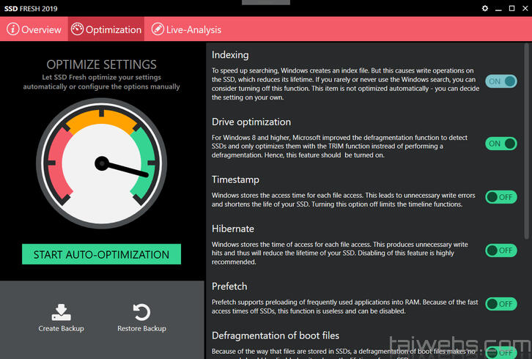The image size is (532, 359).
Task: Toggle Defragmentation of boot files switch
Action: (501, 353)
